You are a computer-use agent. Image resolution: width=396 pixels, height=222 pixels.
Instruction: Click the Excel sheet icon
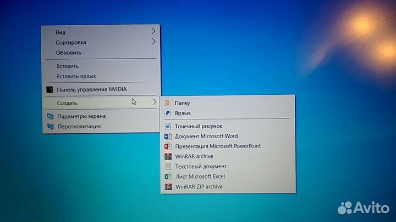[x=168, y=177]
